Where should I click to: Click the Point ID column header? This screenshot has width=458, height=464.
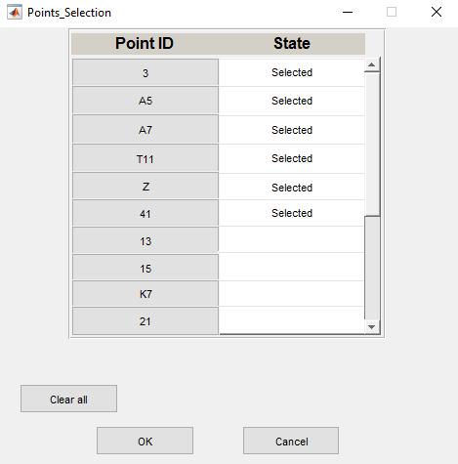click(145, 43)
